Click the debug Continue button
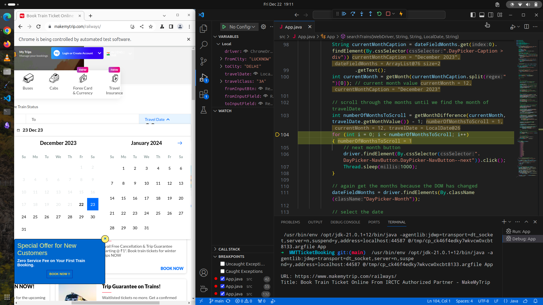 click(344, 14)
